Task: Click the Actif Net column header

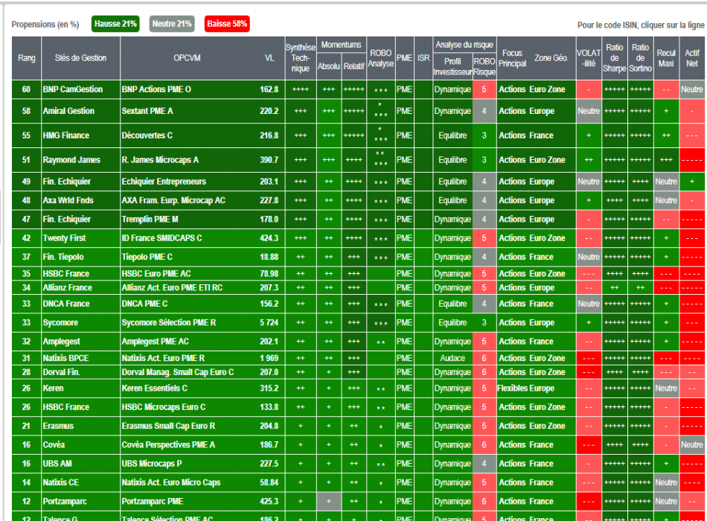Action: coord(692,58)
